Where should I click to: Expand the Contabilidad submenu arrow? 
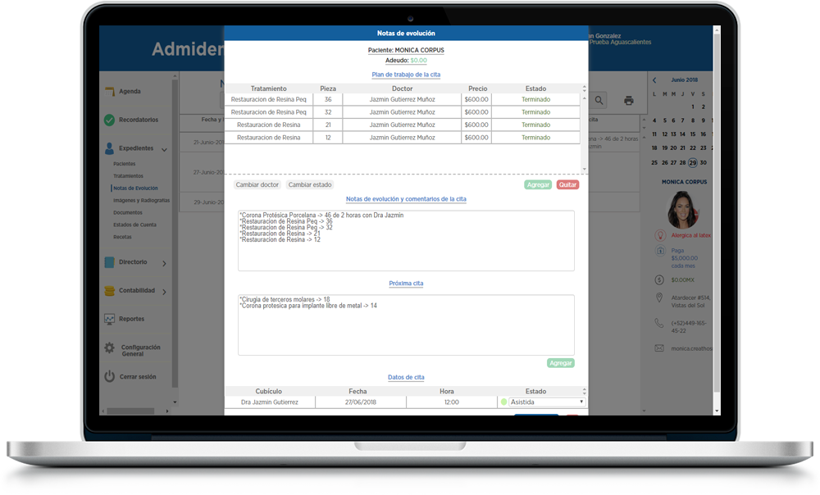point(165,292)
